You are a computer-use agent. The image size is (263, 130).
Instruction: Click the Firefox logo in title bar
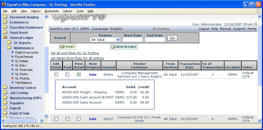point(4,4)
